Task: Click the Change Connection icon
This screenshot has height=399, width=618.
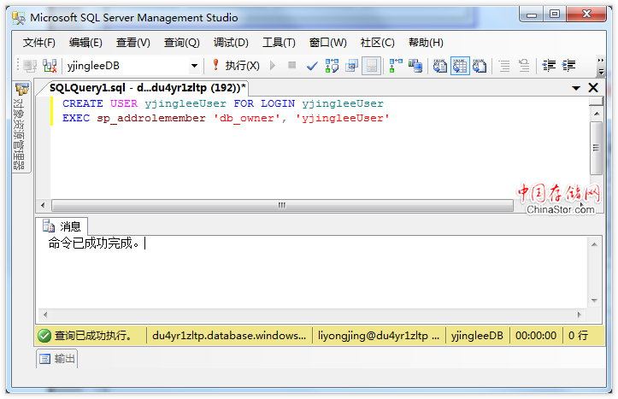Action: coord(50,66)
